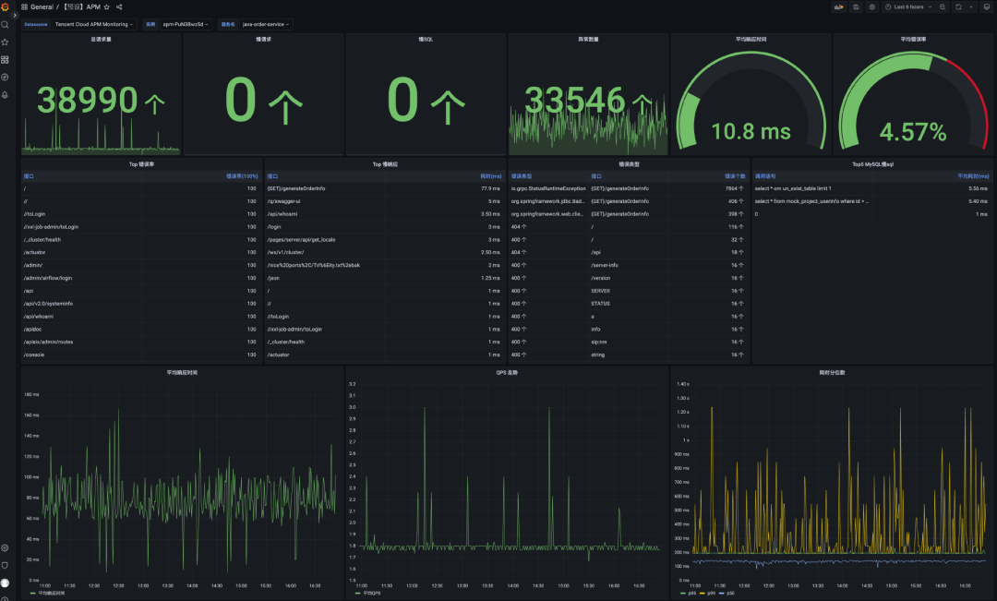Click the /api/v2.0/systeminfo row

click(141, 304)
